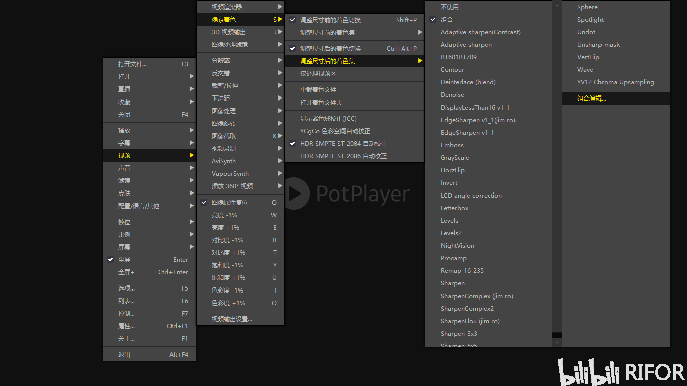This screenshot has height=386, width=687.
Task: Toggle 调整尺寸前的着色切换 option
Action: pos(355,20)
